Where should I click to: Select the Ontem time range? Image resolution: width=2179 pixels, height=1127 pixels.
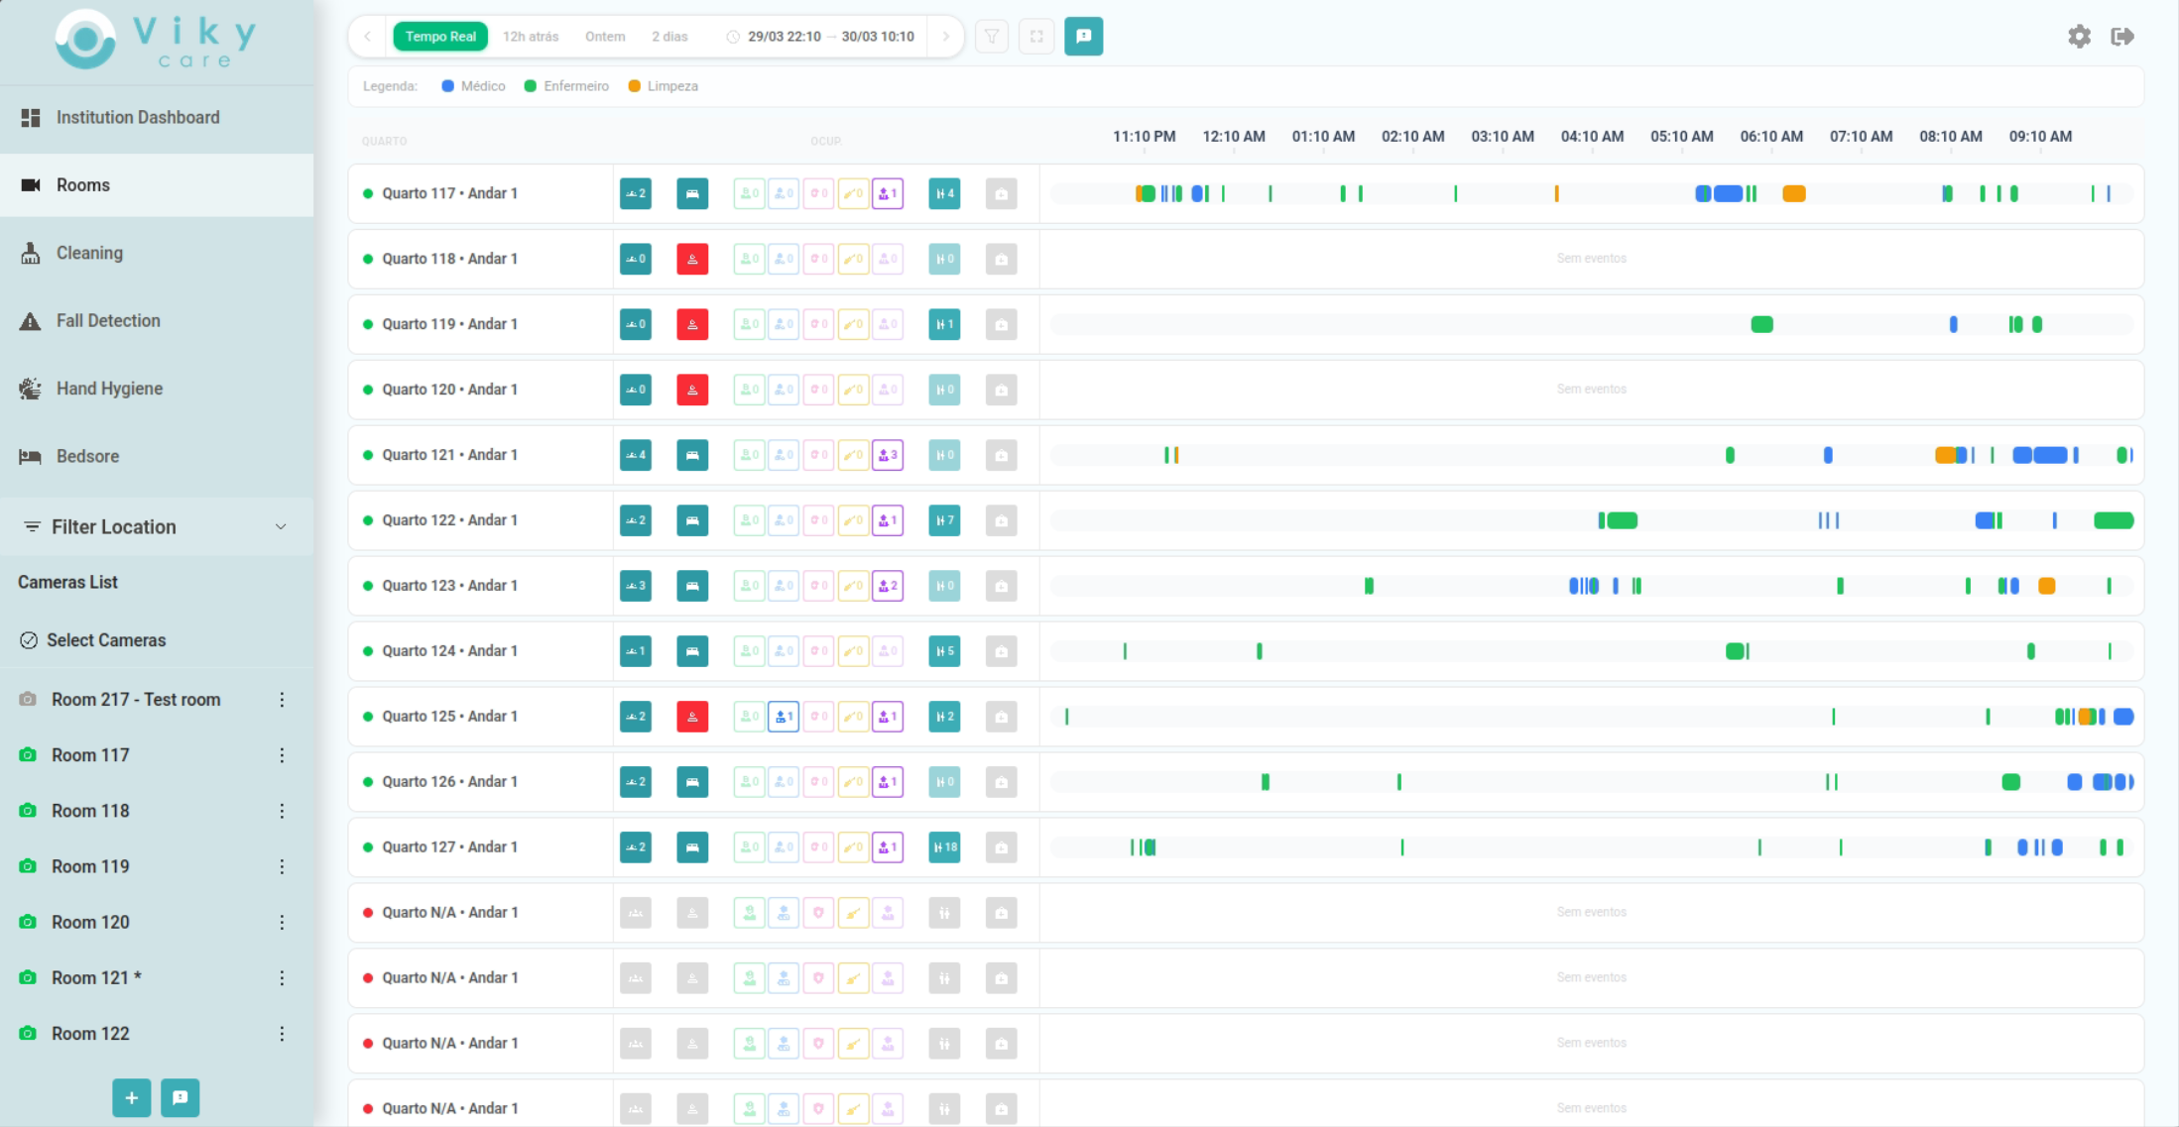(x=605, y=37)
